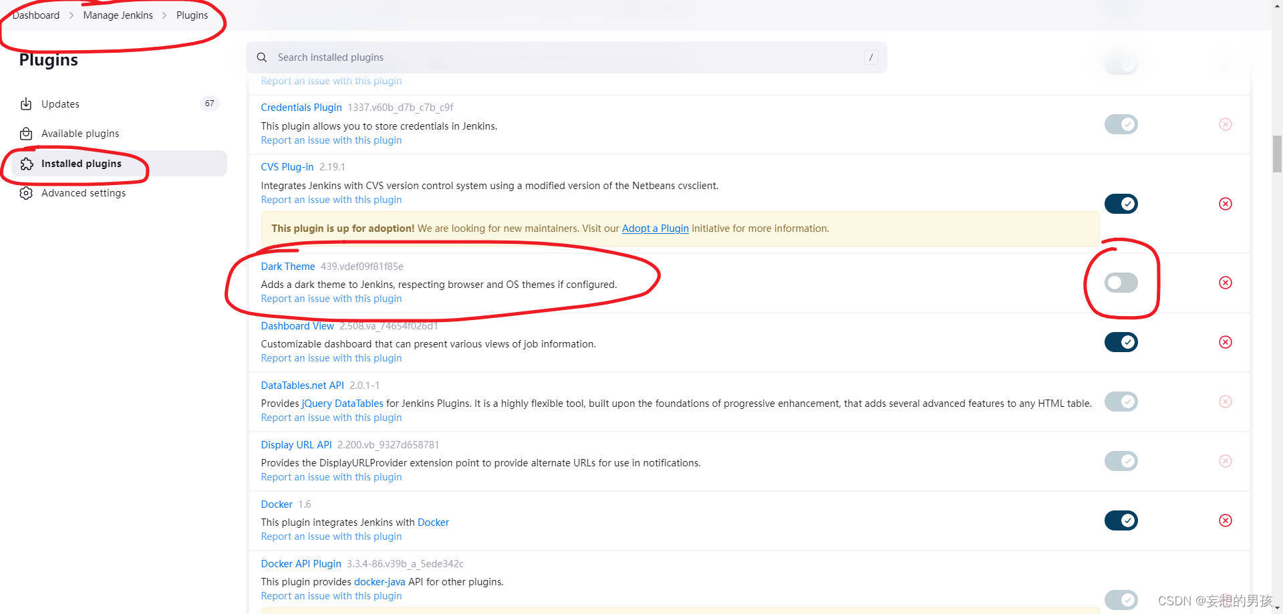The height and width of the screenshot is (614, 1283).
Task: Click the Updates download icon in sidebar
Action: click(26, 104)
